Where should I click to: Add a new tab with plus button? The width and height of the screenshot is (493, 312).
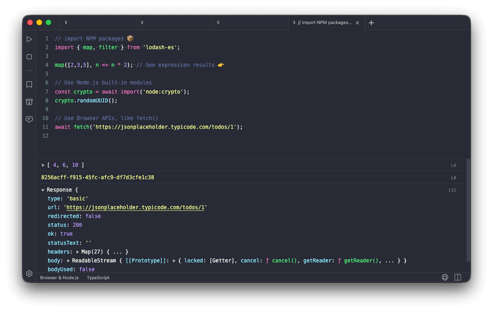coord(371,23)
